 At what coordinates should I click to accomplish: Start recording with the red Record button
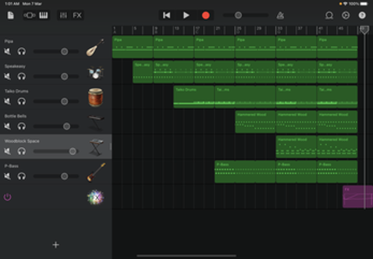click(x=205, y=15)
